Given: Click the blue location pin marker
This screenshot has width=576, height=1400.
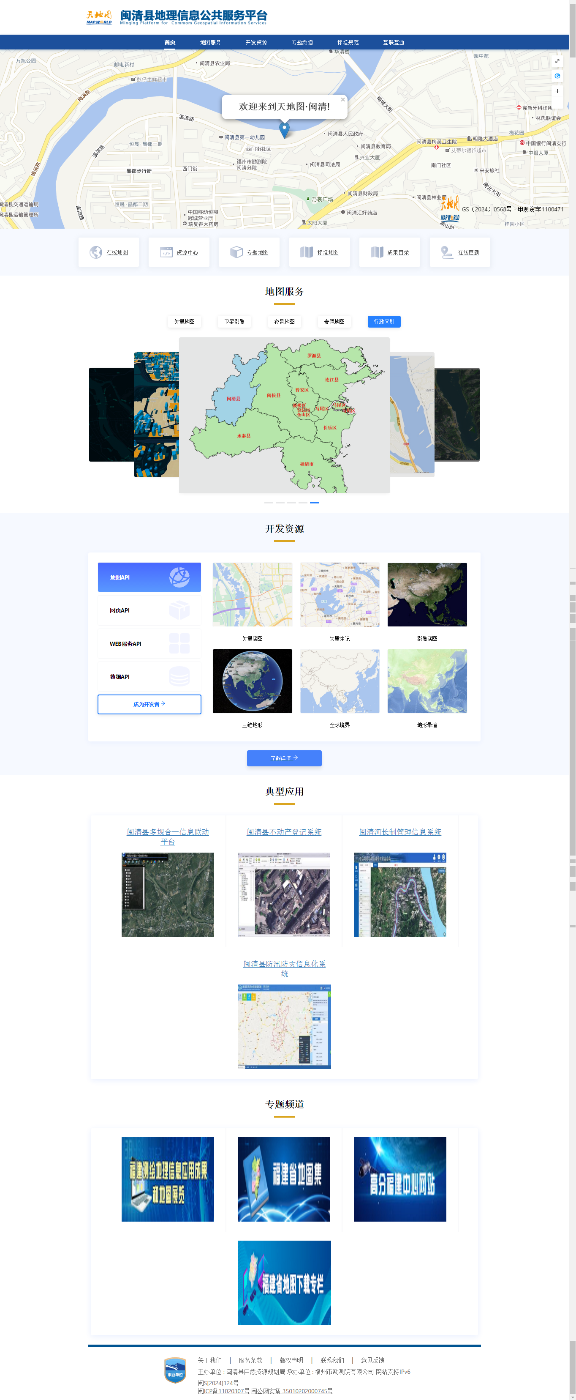Looking at the screenshot, I should [x=284, y=129].
